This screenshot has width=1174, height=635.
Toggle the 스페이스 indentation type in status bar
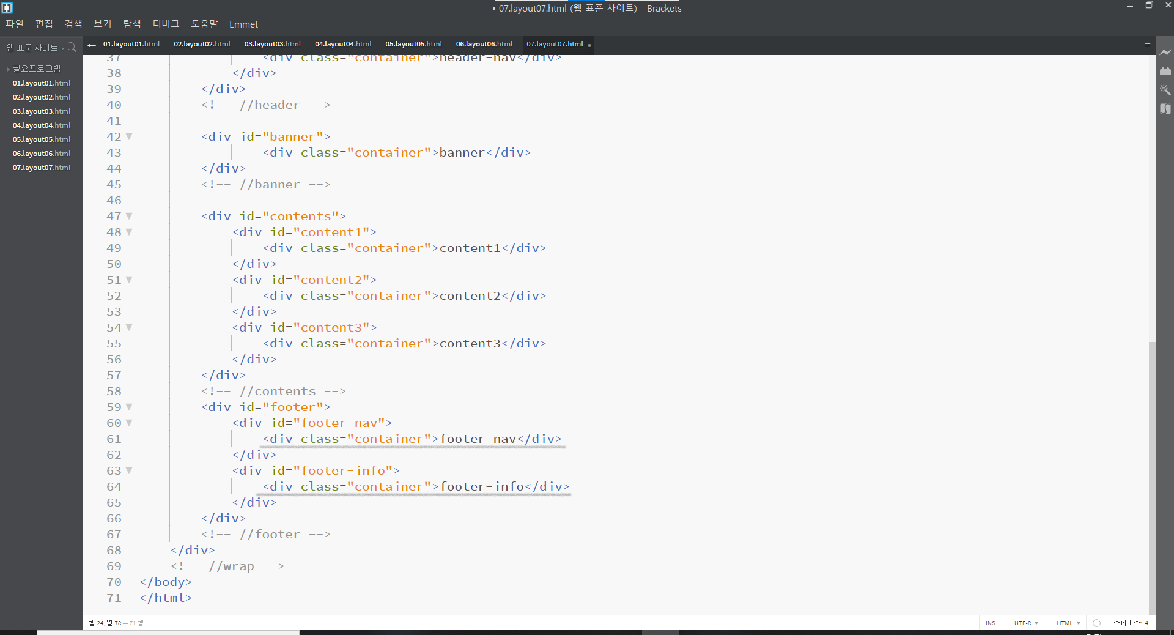tap(1127, 623)
